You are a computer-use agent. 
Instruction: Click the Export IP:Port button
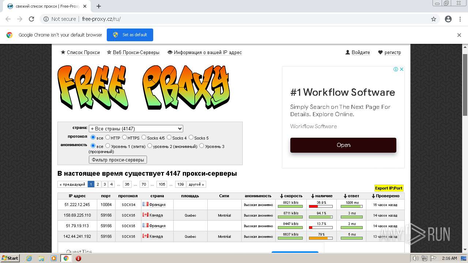point(389,188)
